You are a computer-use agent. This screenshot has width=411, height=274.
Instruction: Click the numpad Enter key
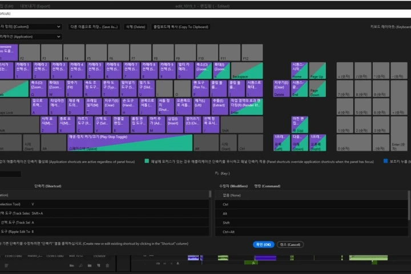[399, 134]
